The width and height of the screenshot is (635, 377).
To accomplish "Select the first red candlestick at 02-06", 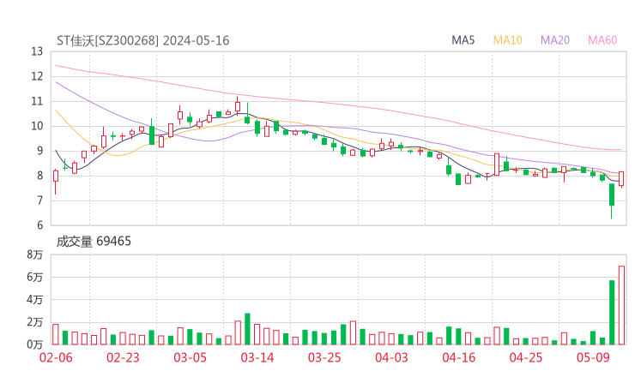I will (56, 182).
